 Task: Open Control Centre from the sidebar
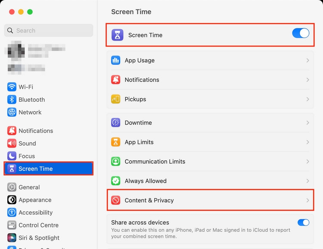(x=49, y=225)
